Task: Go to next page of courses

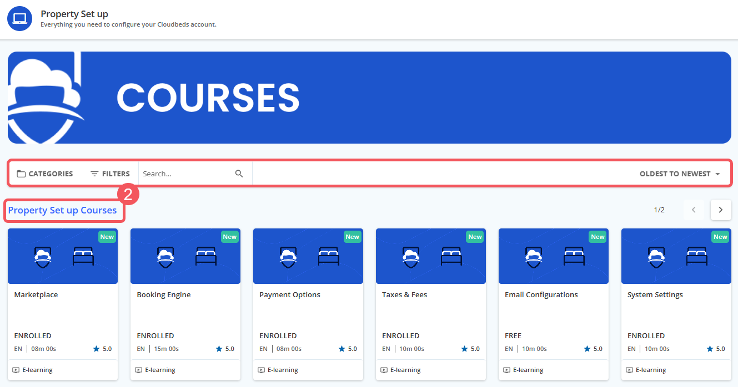Action: point(721,210)
